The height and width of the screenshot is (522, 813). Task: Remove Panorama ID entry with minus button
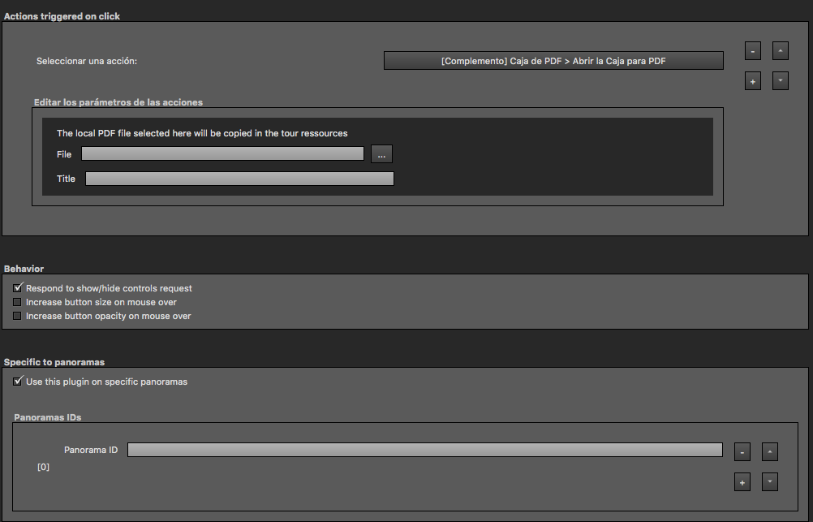click(742, 452)
